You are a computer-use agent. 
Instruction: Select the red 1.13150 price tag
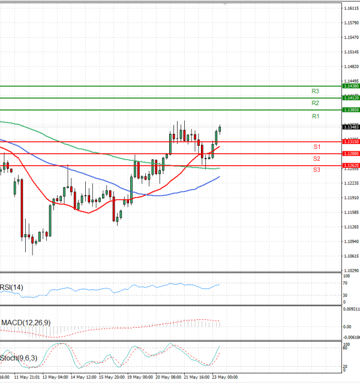tap(350, 142)
